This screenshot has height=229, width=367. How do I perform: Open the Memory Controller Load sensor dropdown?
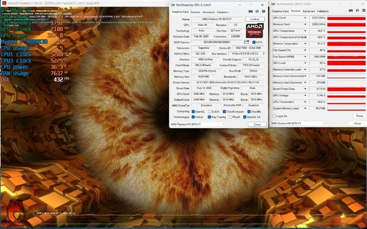click(305, 70)
